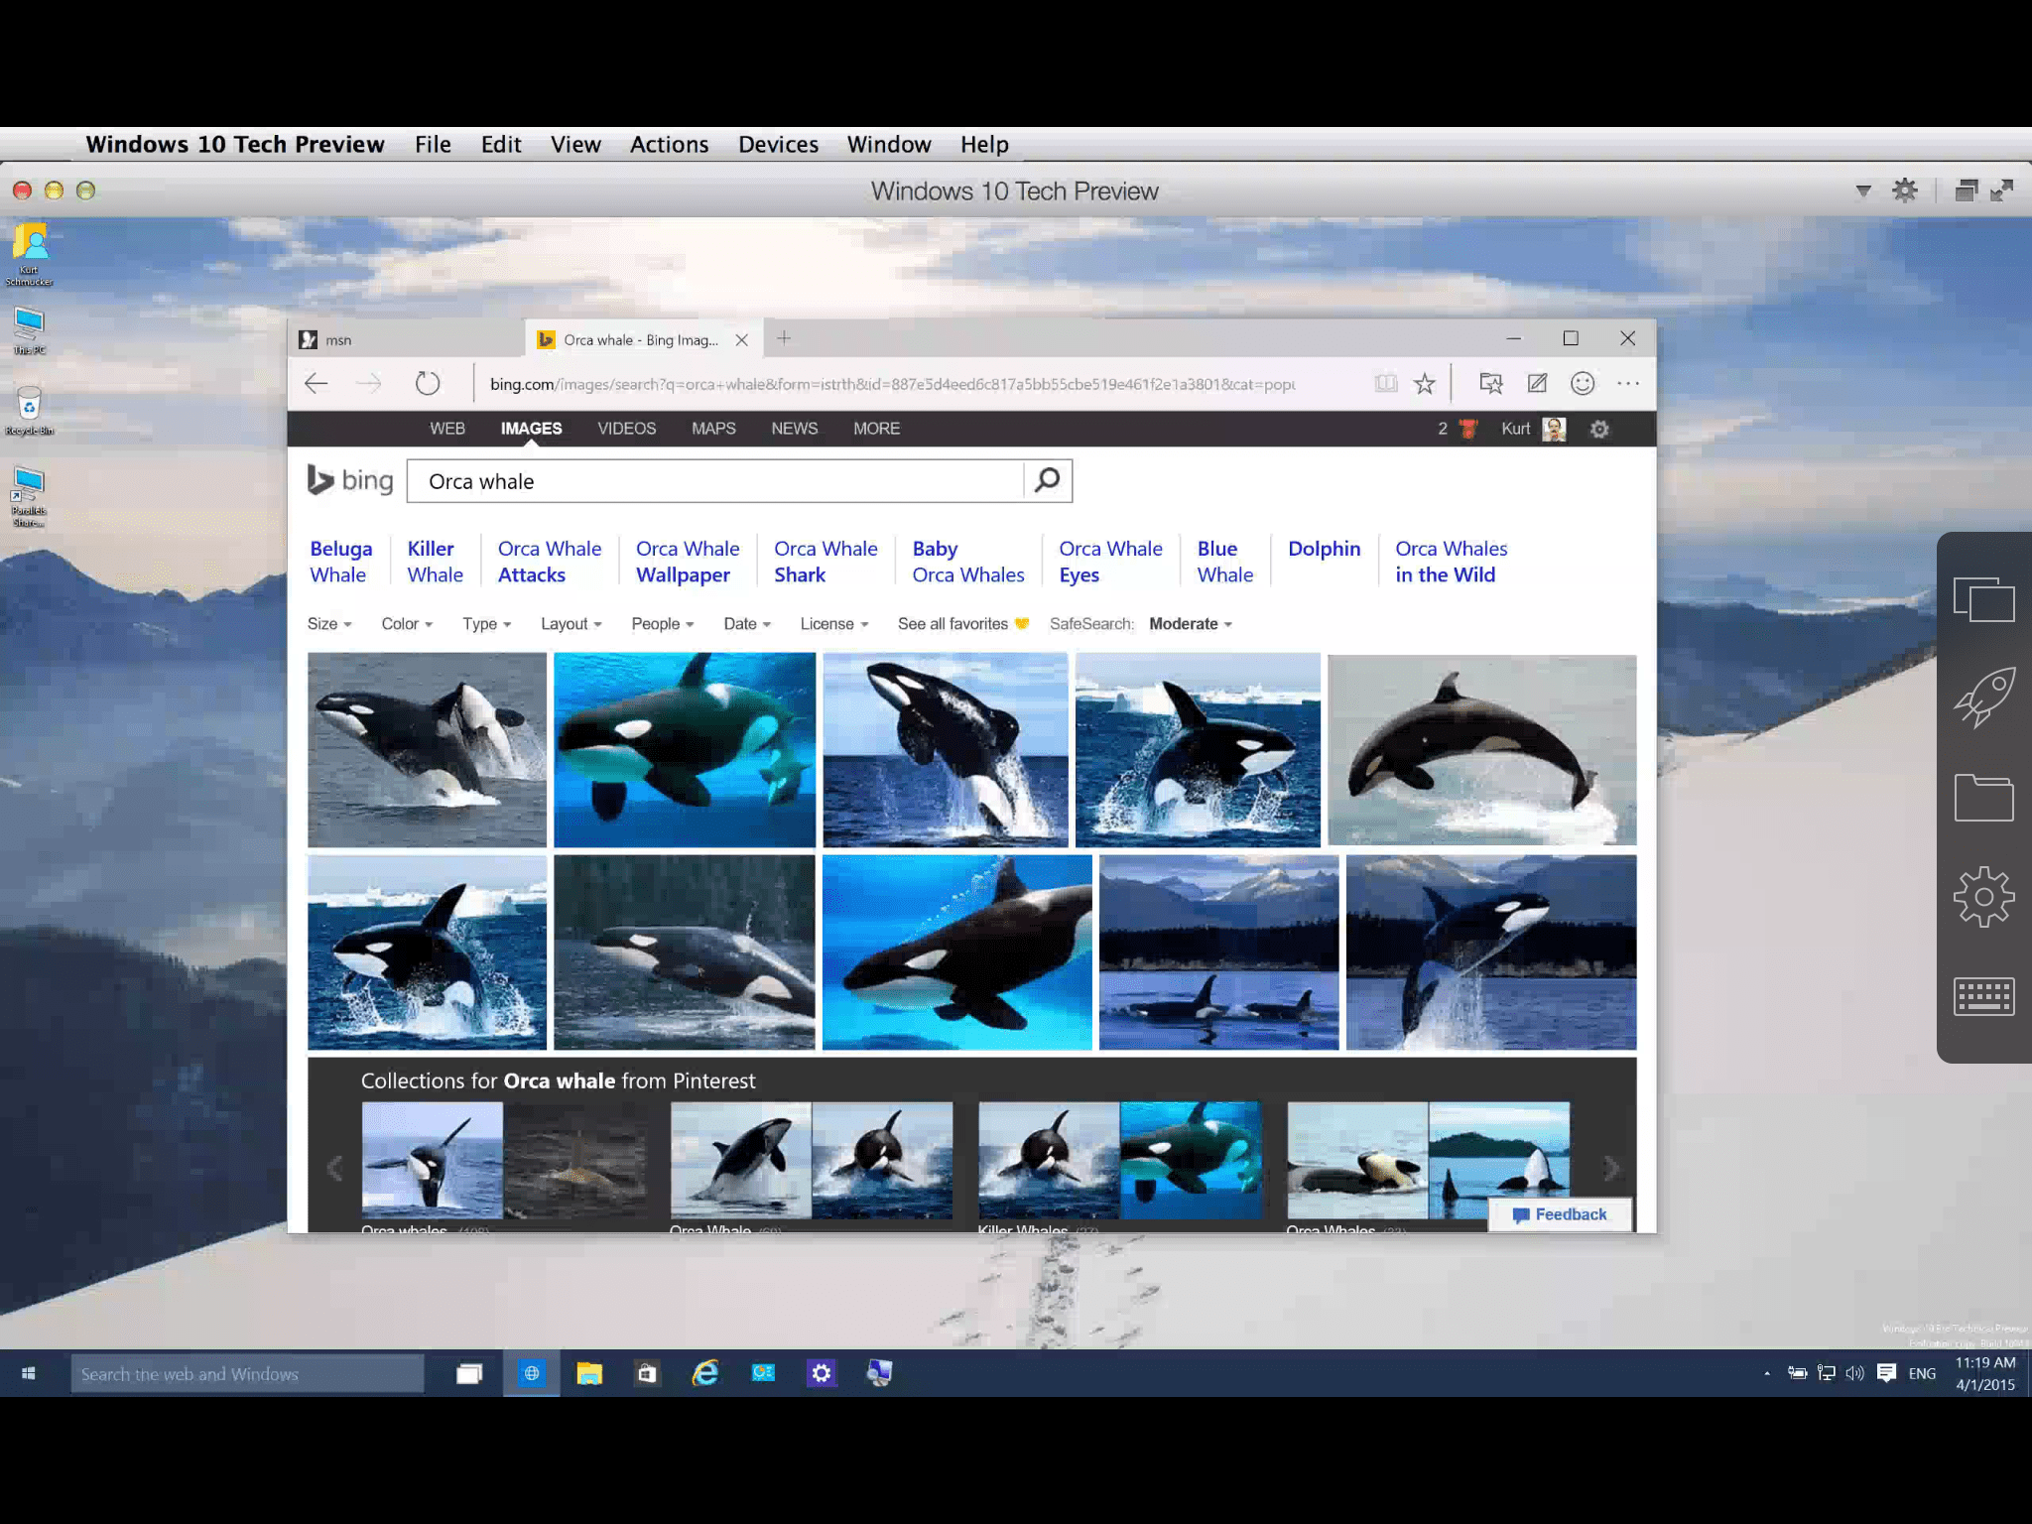This screenshot has height=1524, width=2032.
Task: Reload the page with the refresh icon
Action: [428, 383]
